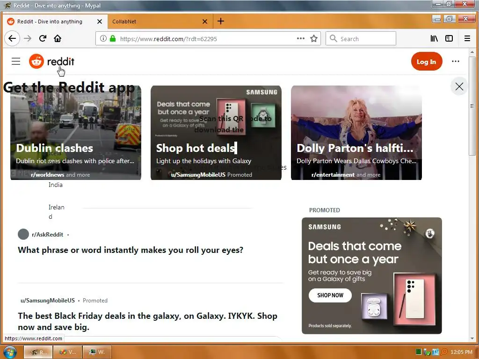Open u/SamsungMobileUS link on deals card
This screenshot has height=359, width=479.
tap(198, 175)
